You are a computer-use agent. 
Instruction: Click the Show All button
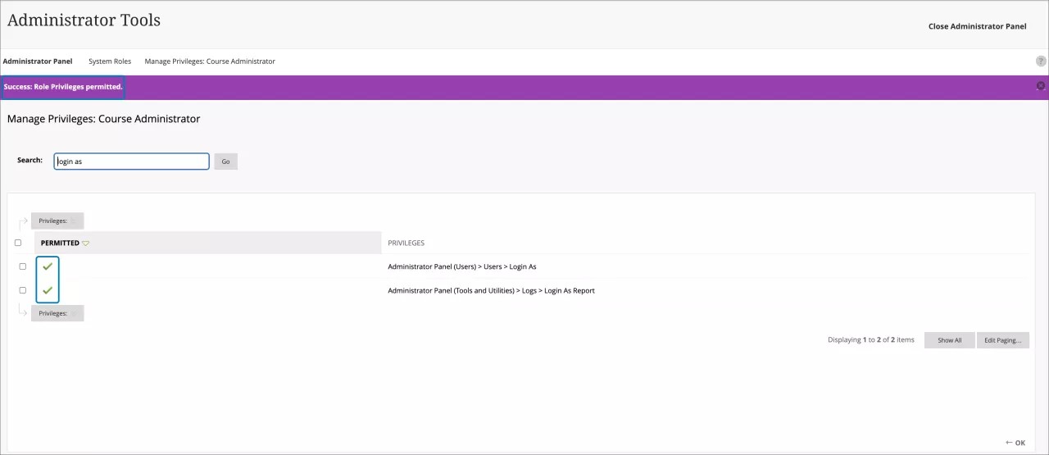click(949, 340)
